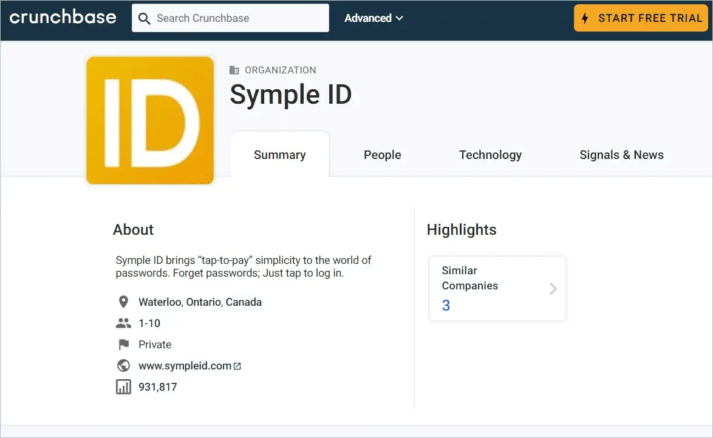Click the website globe icon
The height and width of the screenshot is (438, 713).
pos(123,365)
